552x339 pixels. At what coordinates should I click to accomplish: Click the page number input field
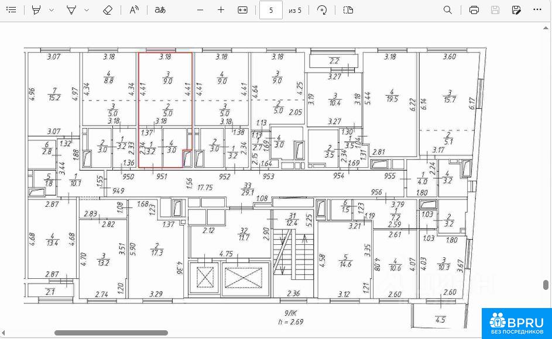(270, 10)
